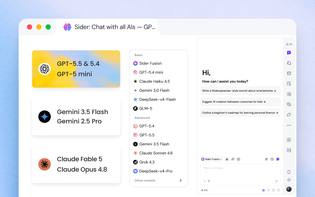315x197 pixels.
Task: Click the @ mention icon in message box
Action: click(x=209, y=181)
